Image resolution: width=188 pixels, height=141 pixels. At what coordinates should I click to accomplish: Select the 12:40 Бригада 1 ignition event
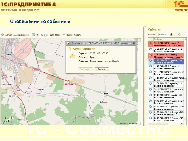pyautogui.click(x=166, y=67)
